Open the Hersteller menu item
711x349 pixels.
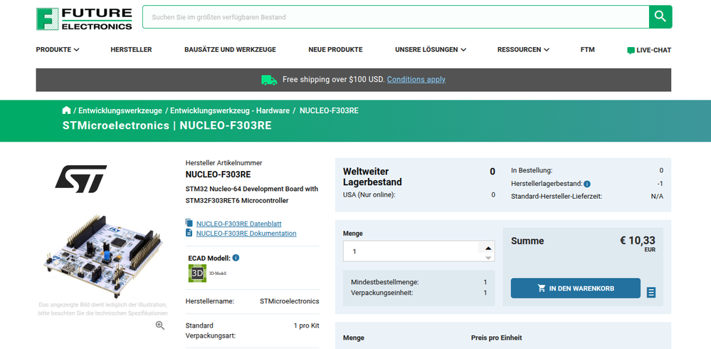[131, 50]
